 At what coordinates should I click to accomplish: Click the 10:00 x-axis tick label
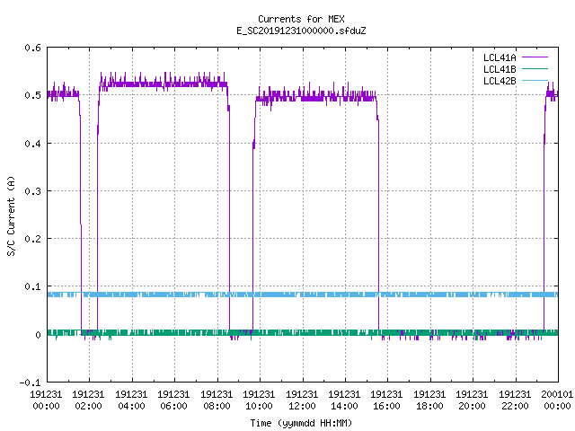(x=259, y=406)
